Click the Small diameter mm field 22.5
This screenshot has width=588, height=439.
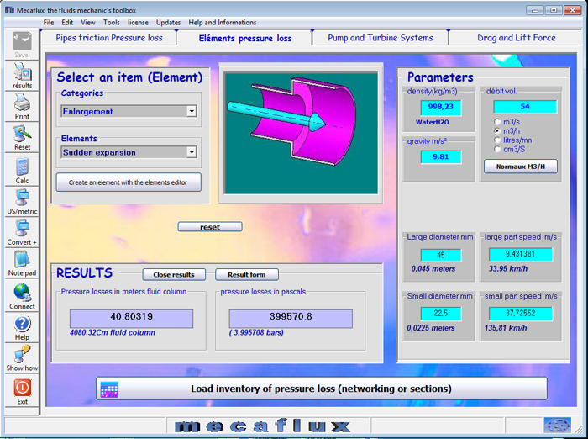(441, 314)
